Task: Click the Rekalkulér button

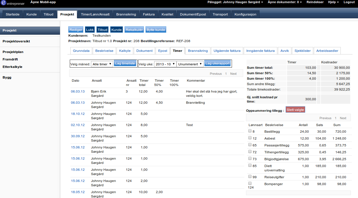Action: tap(134, 30)
